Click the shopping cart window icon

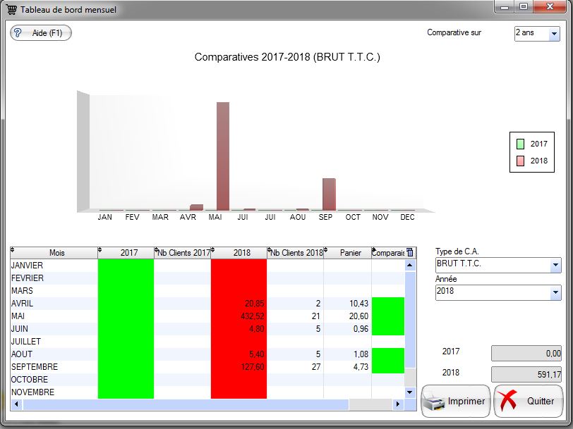click(12, 10)
